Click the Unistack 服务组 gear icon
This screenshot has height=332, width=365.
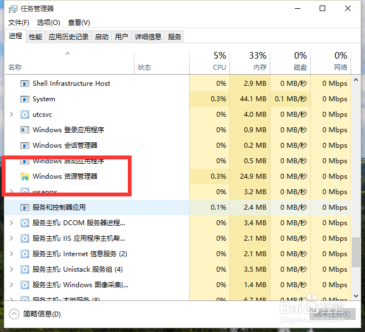[x=25, y=269]
